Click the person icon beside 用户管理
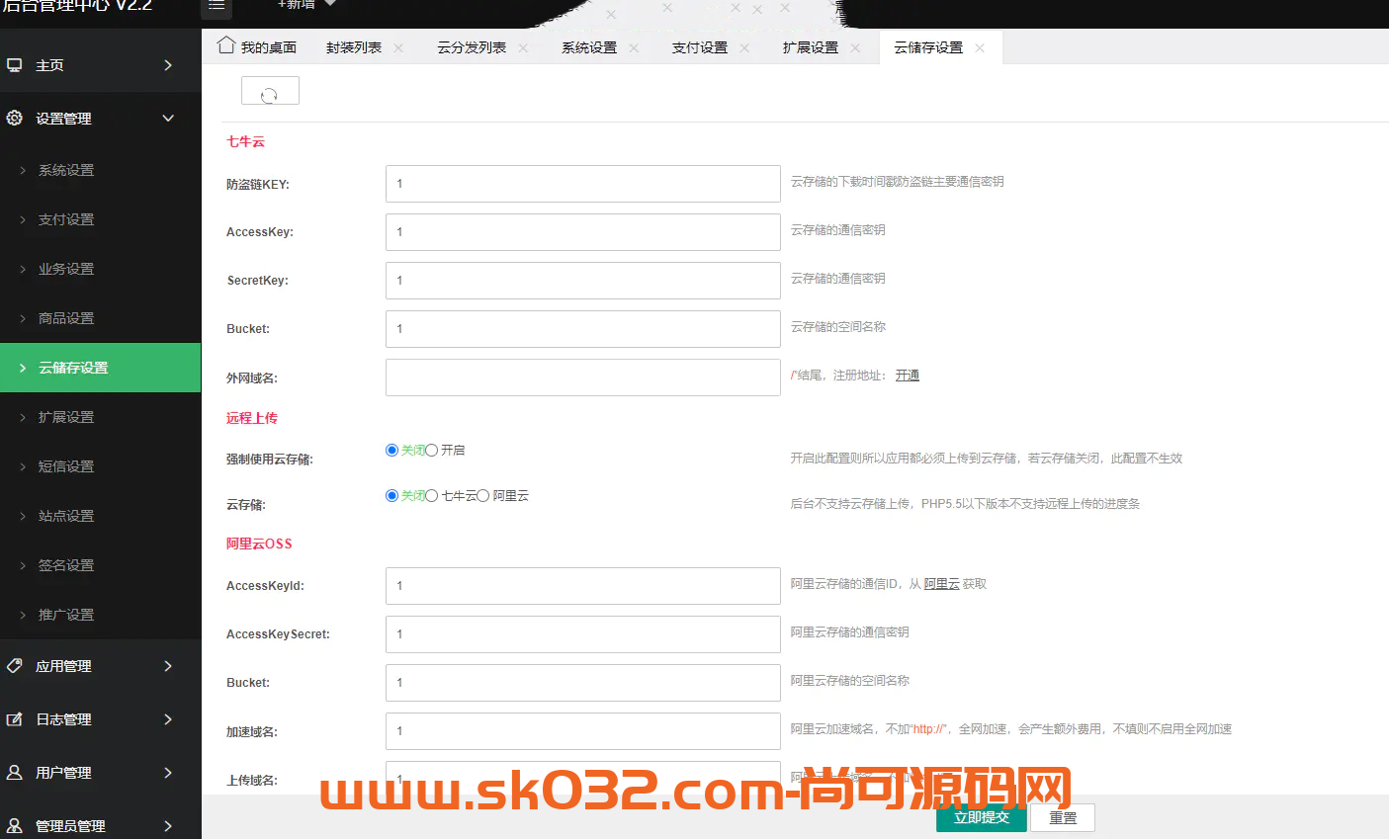 tap(15, 773)
